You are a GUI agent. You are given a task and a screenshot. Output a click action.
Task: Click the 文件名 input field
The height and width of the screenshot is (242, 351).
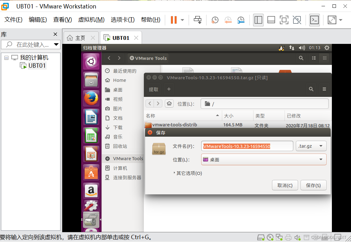(247, 146)
